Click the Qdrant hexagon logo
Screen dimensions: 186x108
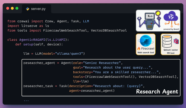tap(176, 41)
